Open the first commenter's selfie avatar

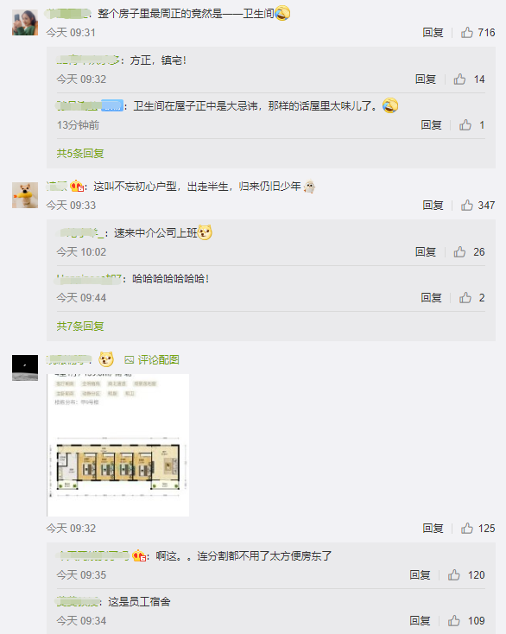[25, 22]
